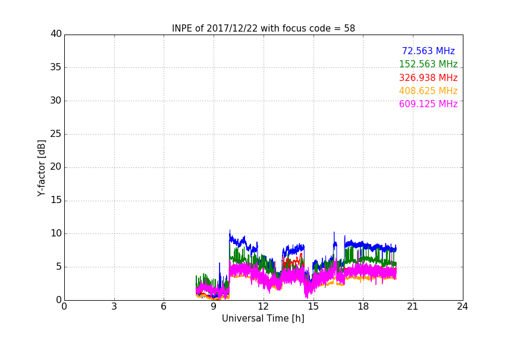The image size is (514, 343).
Task: Click the y-axis tick label 30
Action: [56, 101]
